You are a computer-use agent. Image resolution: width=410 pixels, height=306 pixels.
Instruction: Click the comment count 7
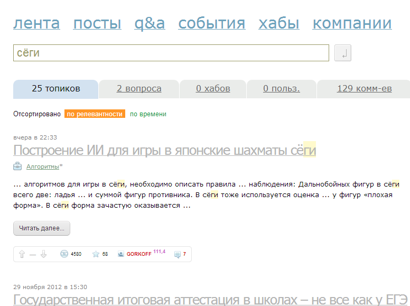[184, 254]
